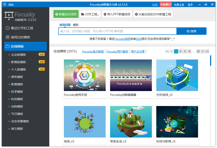This screenshot has width=217, height=148.
Task: Select page 22 in pagination
Action: (198, 51)
